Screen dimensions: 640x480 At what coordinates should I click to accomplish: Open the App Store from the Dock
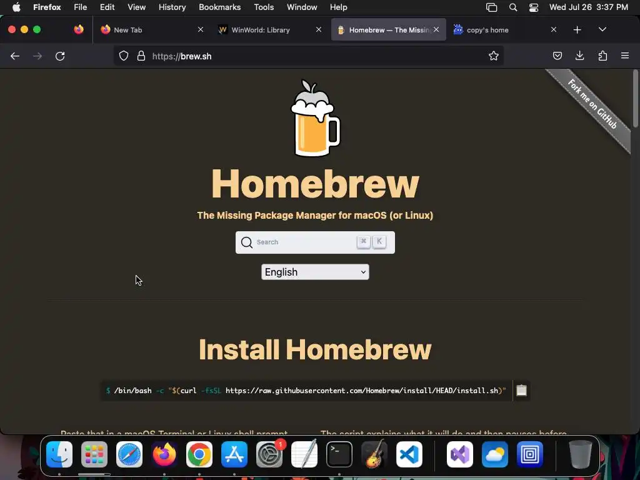[234, 454]
